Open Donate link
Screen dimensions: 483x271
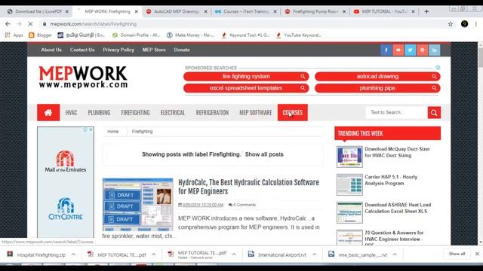click(x=182, y=50)
